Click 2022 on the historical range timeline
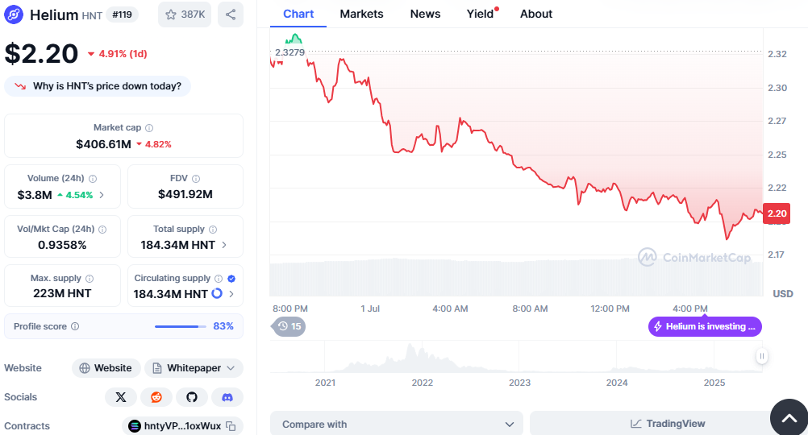 click(422, 383)
